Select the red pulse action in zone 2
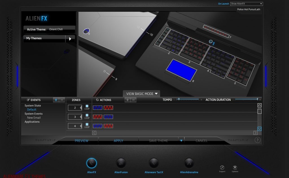289x178 pixels. coord(108,108)
